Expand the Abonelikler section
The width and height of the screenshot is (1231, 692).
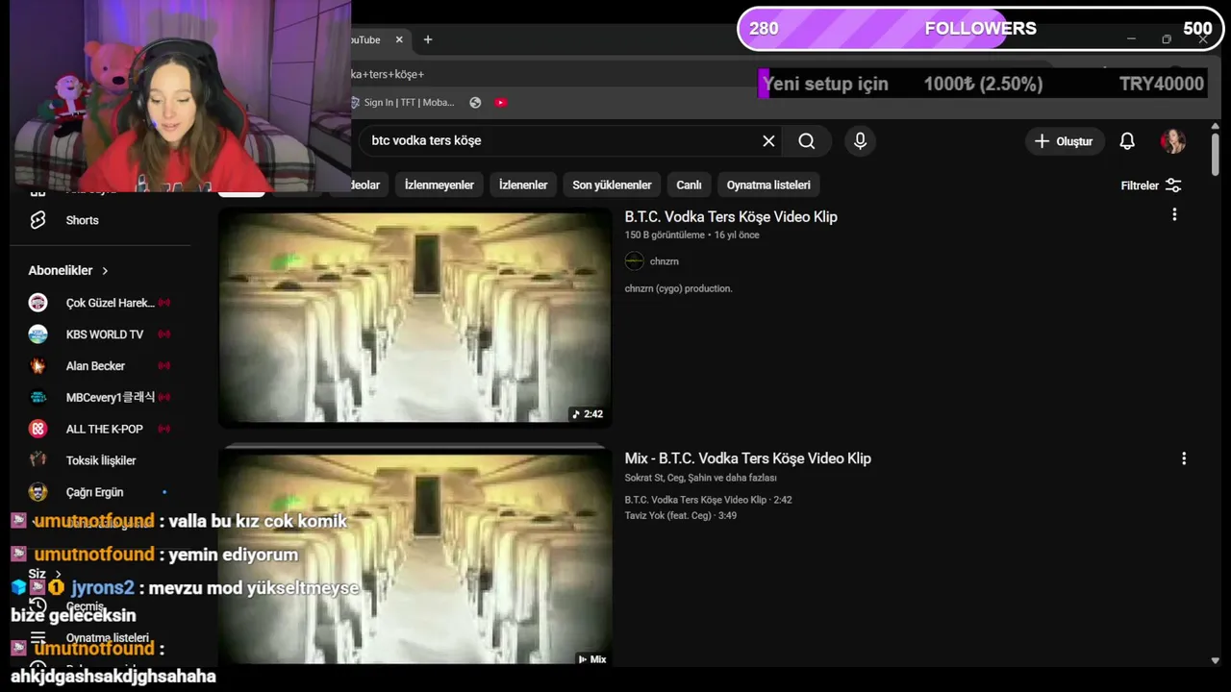(x=68, y=270)
